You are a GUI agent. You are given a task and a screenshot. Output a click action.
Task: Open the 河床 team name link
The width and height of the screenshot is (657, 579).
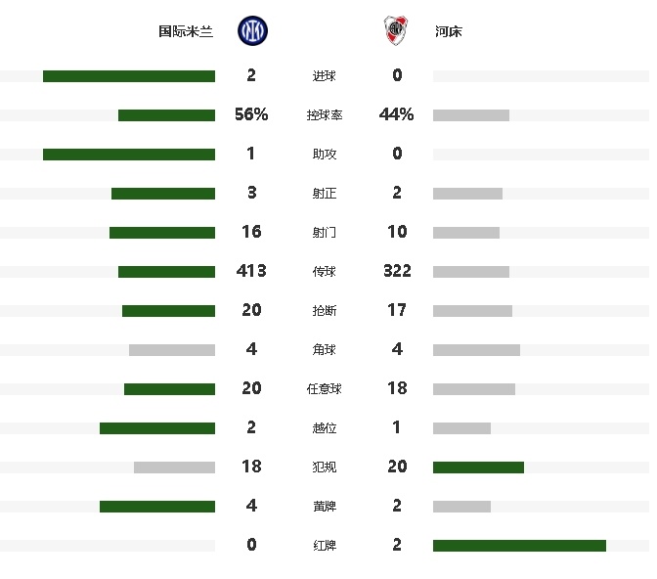(449, 31)
